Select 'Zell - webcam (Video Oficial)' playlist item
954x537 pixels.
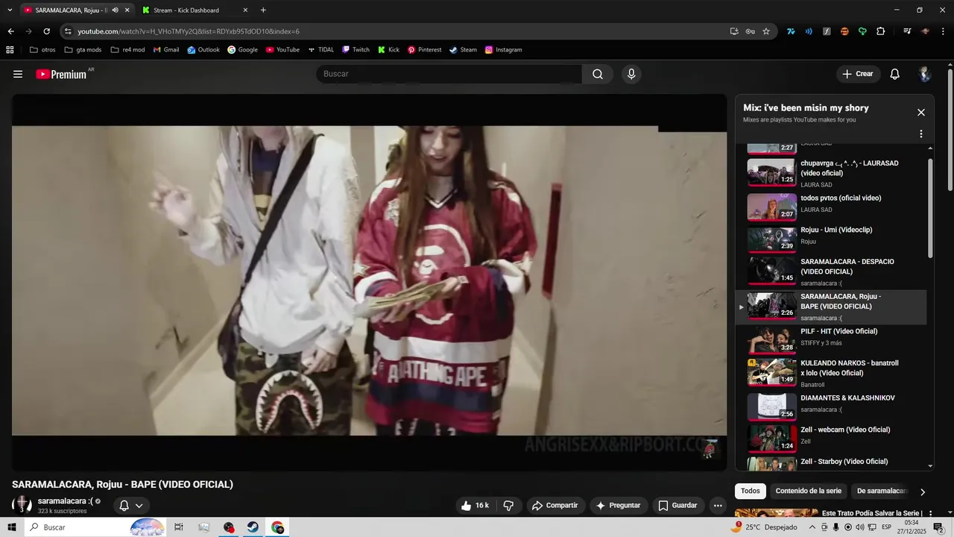point(831,438)
